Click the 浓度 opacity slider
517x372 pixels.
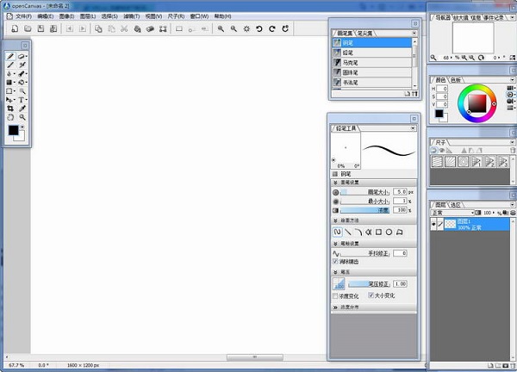click(x=364, y=210)
